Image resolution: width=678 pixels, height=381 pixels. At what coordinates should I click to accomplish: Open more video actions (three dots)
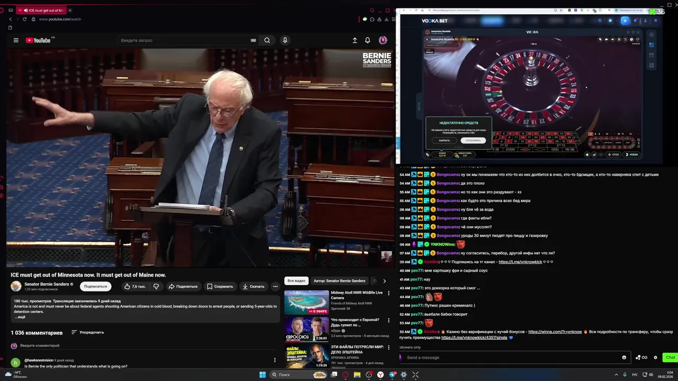pyautogui.click(x=275, y=286)
